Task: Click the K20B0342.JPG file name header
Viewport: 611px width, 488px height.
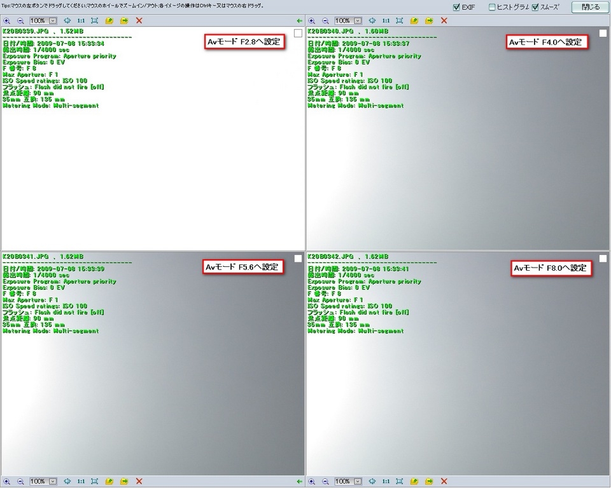Action: click(x=348, y=257)
